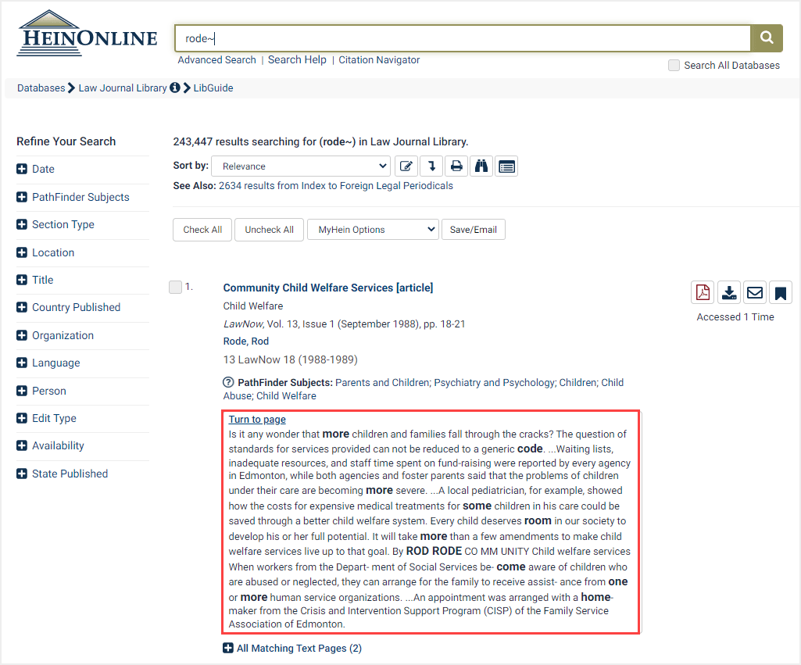Expand the Person facet
The height and width of the screenshot is (665, 801).
click(x=21, y=391)
